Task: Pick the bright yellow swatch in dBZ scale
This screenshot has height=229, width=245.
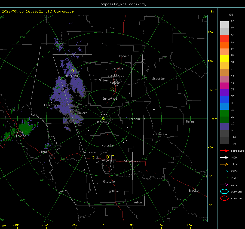Action: click(x=224, y=59)
